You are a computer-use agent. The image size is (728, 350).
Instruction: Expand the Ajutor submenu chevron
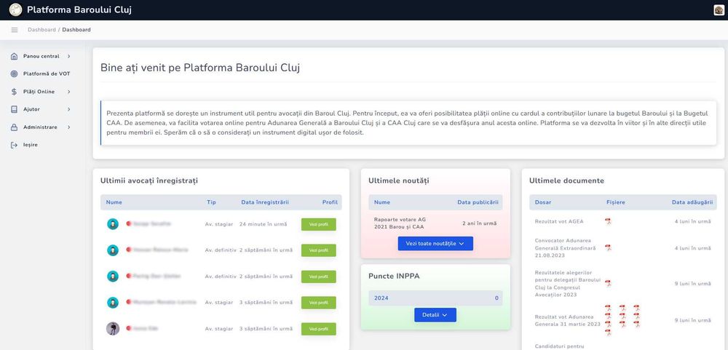pos(69,109)
